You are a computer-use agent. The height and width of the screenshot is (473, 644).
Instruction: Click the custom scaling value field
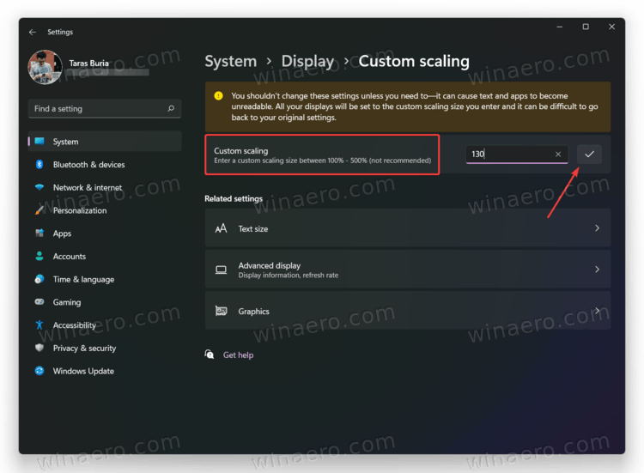tap(517, 155)
